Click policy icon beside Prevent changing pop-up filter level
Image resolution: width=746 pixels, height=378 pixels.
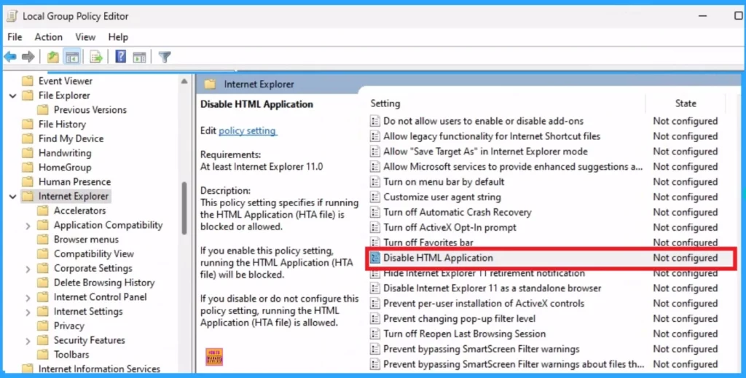click(x=375, y=318)
